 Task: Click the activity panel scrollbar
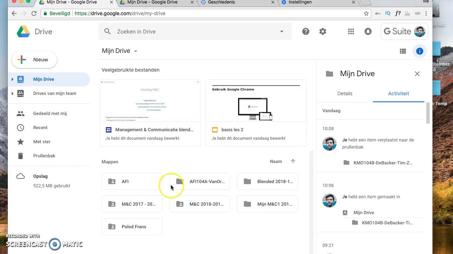[x=428, y=113]
